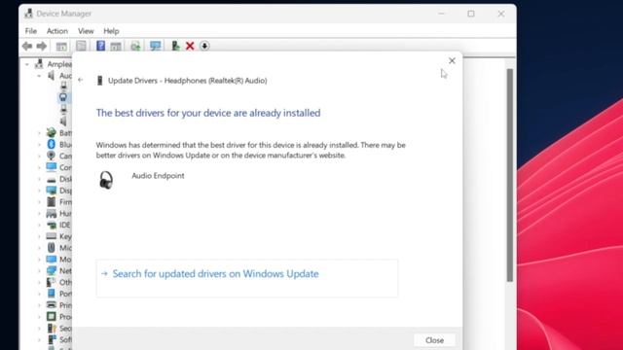Viewport: 623px width, 350px height.
Task: Click the Human Interface Devices icon
Action: (x=52, y=214)
